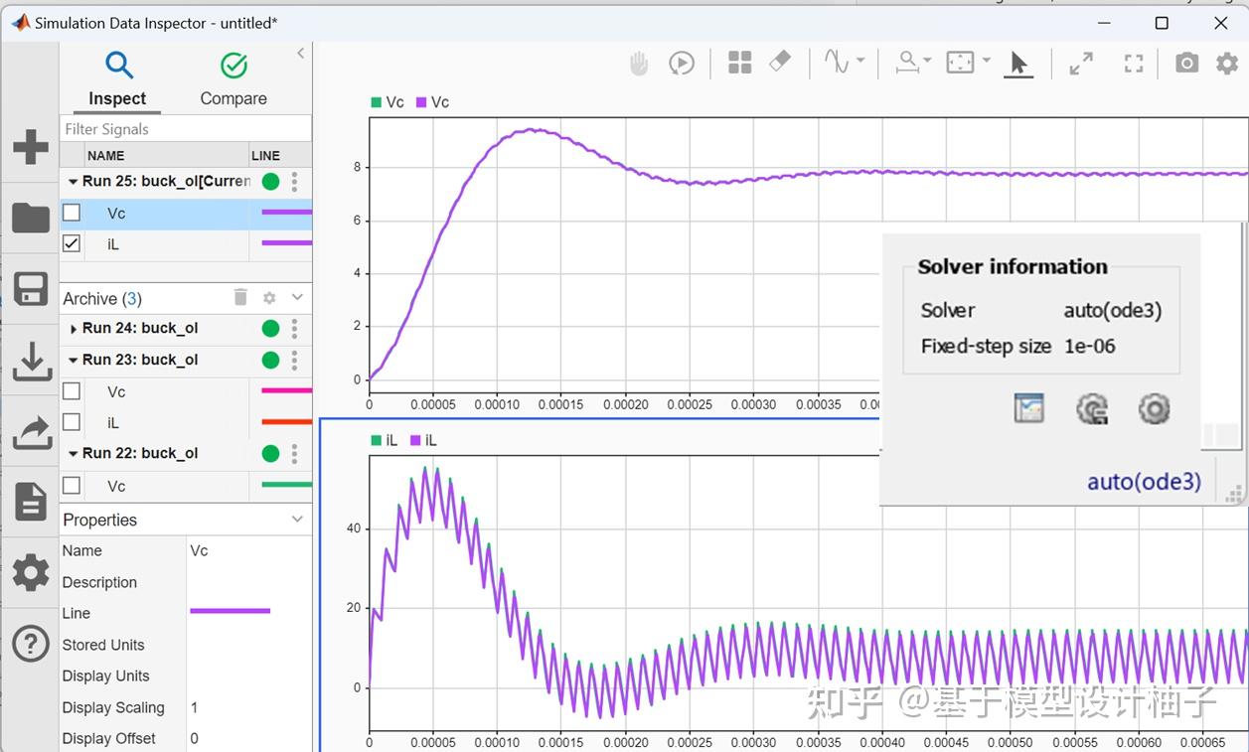Click the Line color swatch in Properties
This screenshot has width=1249, height=752.
(x=230, y=611)
